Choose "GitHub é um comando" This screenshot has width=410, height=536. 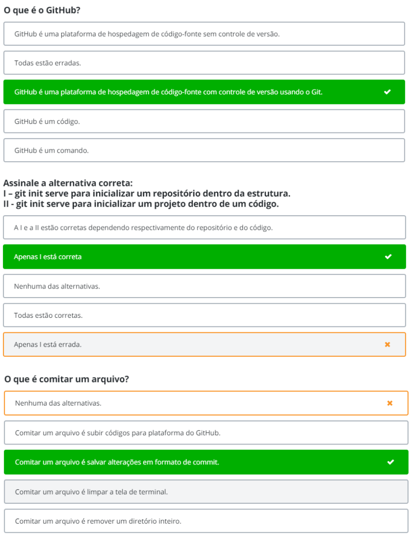click(205, 150)
